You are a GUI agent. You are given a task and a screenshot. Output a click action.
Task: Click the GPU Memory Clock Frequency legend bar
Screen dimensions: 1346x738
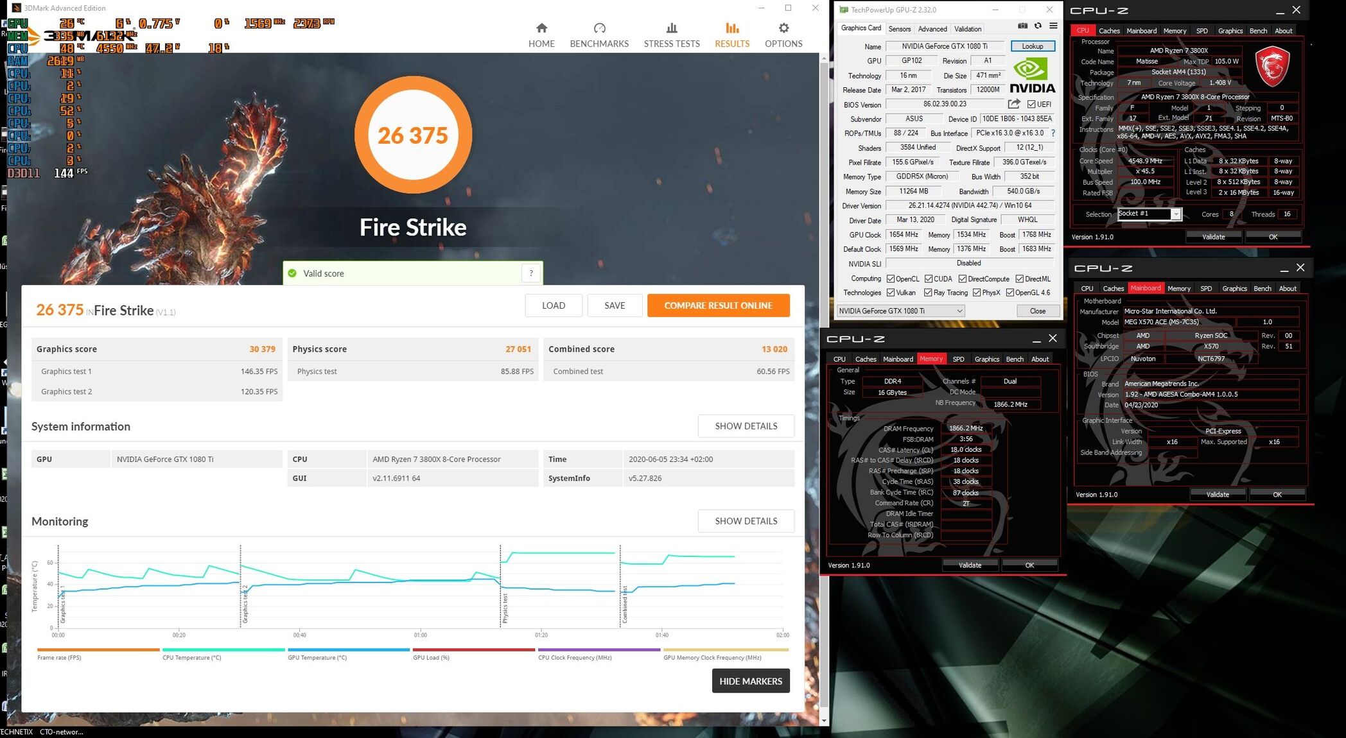click(726, 650)
